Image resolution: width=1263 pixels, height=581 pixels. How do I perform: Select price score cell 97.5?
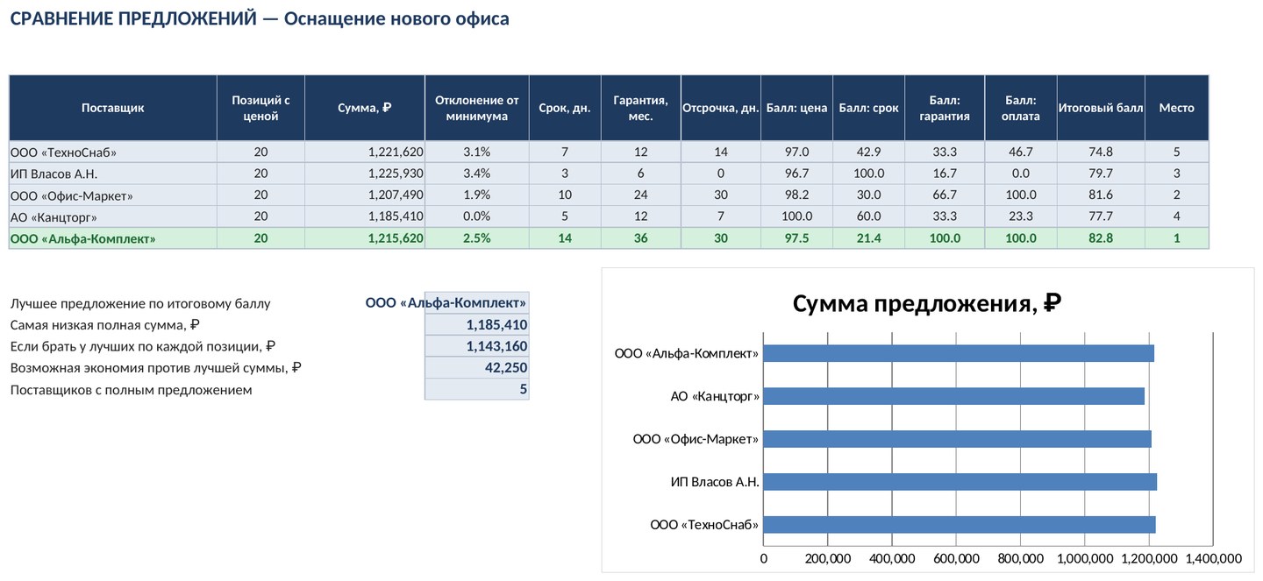click(796, 237)
